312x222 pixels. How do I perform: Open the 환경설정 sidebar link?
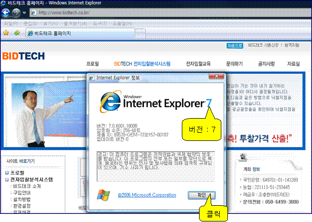click(22, 206)
